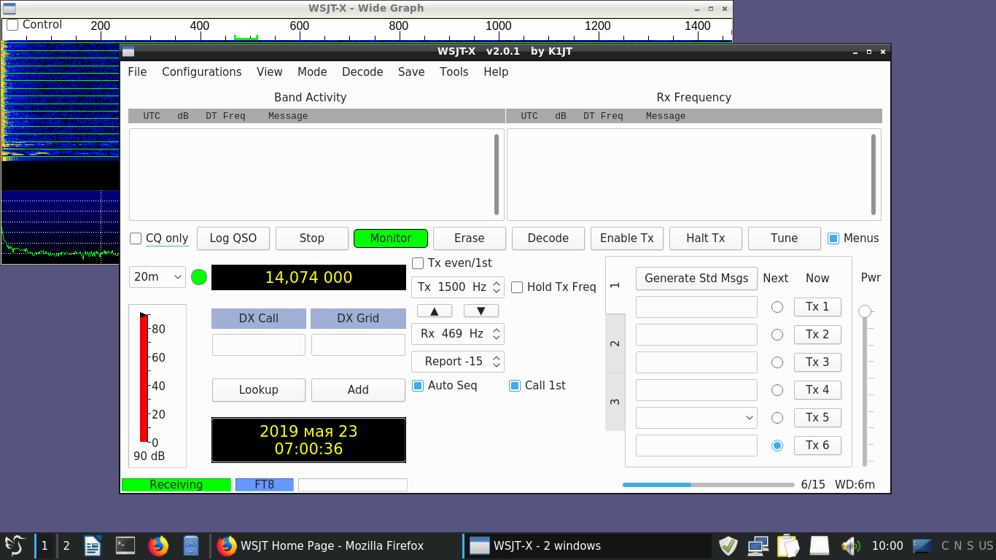Toggle the CQ only checkbox

pyautogui.click(x=136, y=238)
